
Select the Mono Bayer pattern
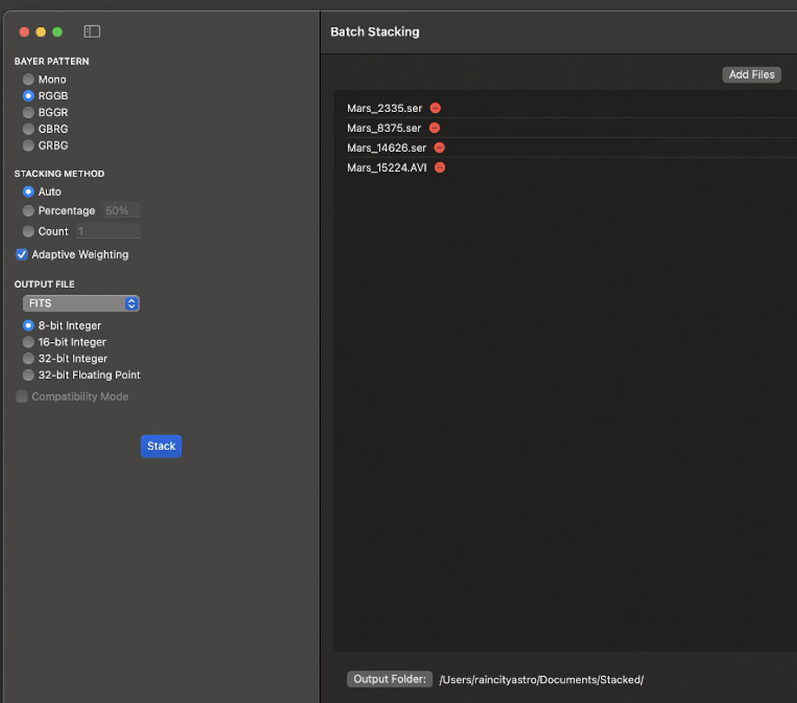(x=29, y=80)
